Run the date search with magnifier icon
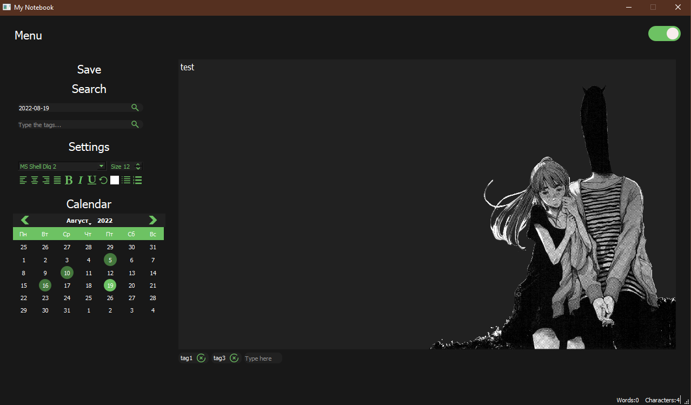Image resolution: width=691 pixels, height=405 pixels. (135, 107)
